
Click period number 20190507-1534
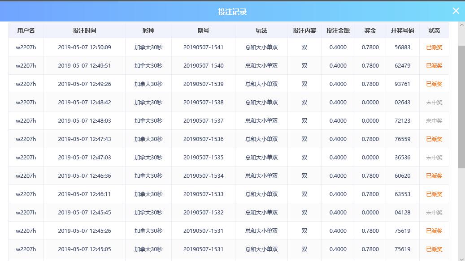203,175
